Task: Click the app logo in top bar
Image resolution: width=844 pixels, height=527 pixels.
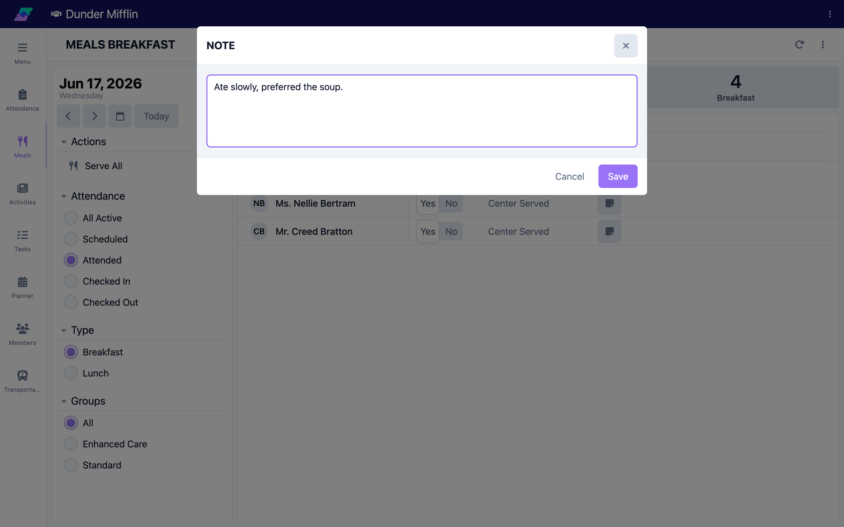Action: click(x=23, y=14)
